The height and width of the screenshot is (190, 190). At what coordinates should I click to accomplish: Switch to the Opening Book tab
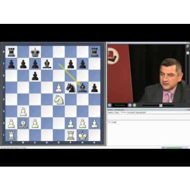click(x=141, y=112)
